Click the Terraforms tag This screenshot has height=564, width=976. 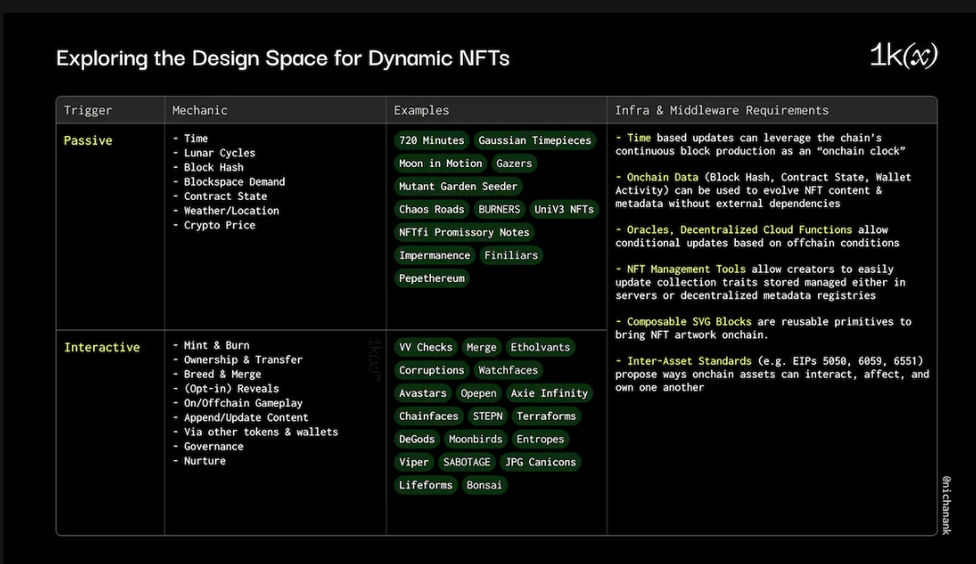coord(547,416)
